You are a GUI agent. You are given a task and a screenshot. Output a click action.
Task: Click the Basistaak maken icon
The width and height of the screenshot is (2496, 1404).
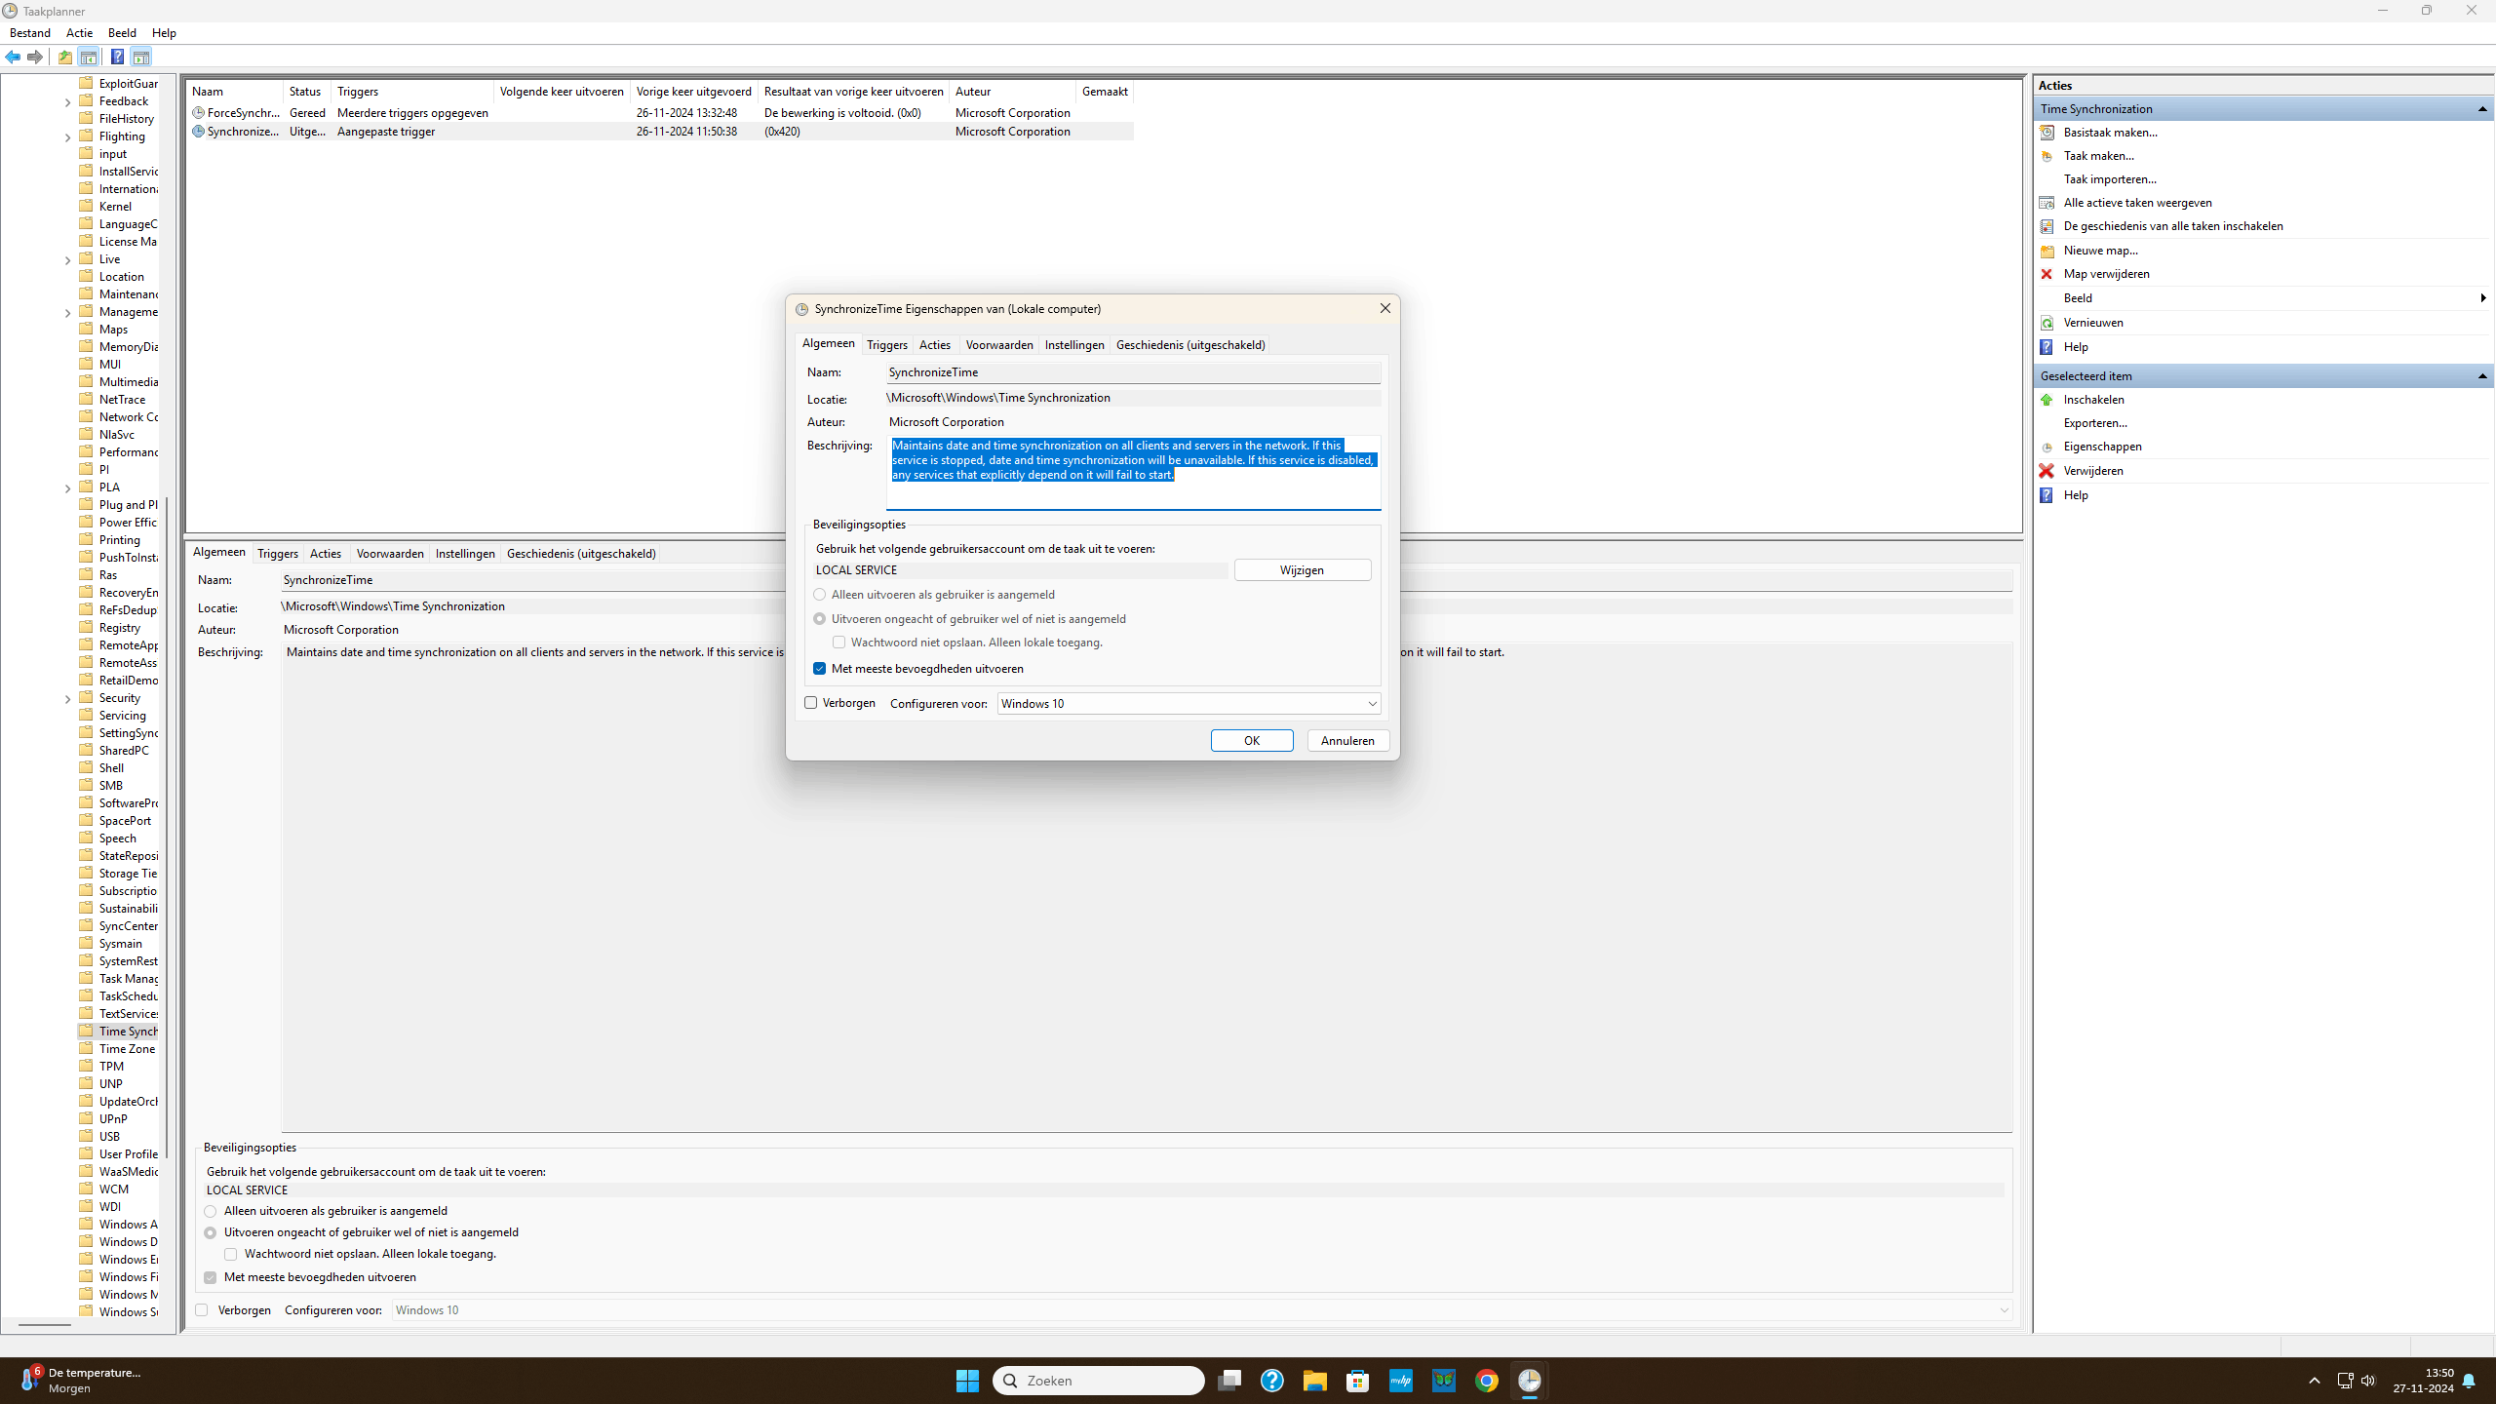click(2047, 133)
